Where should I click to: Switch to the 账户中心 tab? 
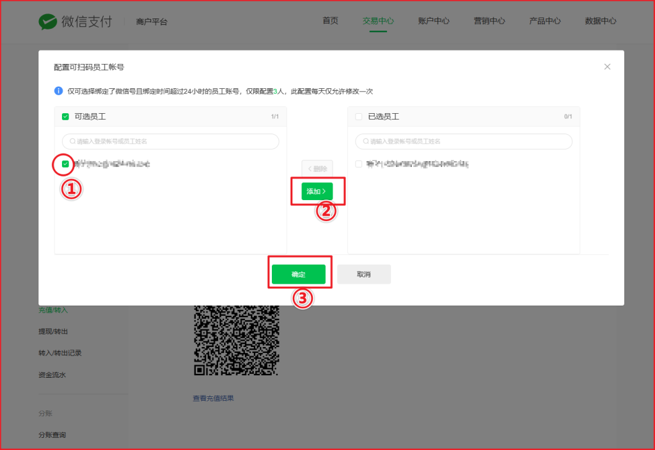(434, 21)
